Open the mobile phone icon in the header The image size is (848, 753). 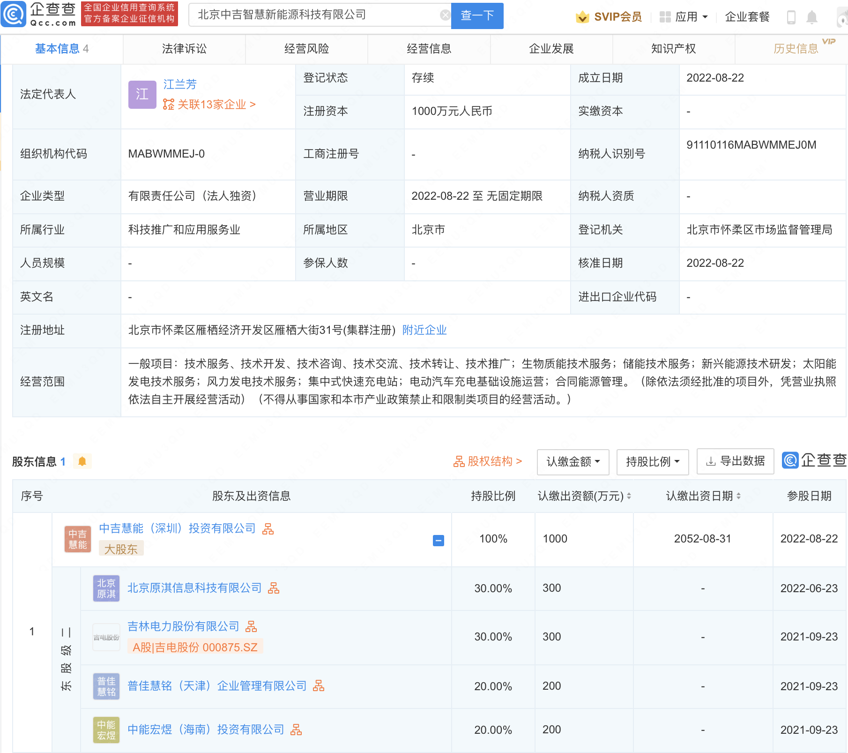tap(791, 17)
